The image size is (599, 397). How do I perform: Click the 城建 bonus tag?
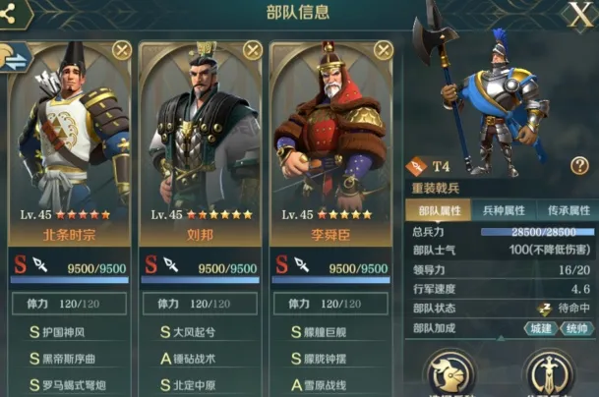[x=541, y=328]
